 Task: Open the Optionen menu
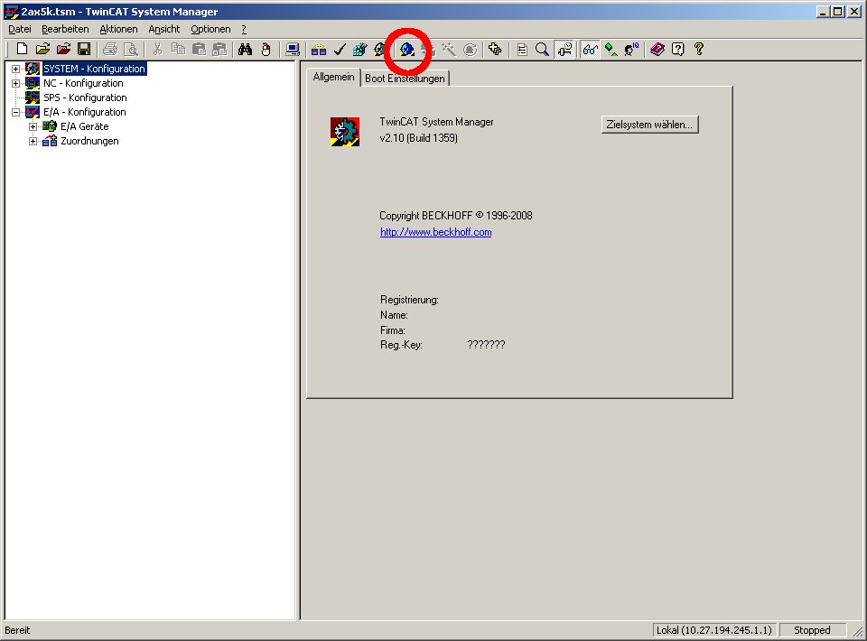click(210, 29)
